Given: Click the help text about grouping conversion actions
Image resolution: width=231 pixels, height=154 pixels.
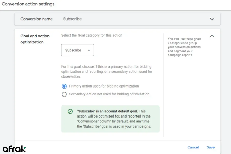Looking at the screenshot, I should (x=185, y=47).
